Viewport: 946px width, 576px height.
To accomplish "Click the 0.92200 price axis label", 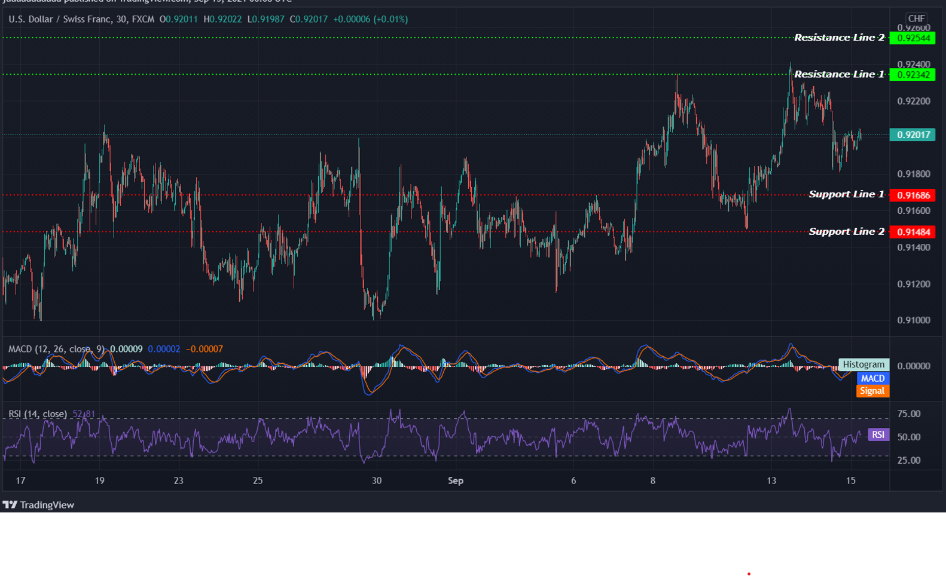I will 914,101.
